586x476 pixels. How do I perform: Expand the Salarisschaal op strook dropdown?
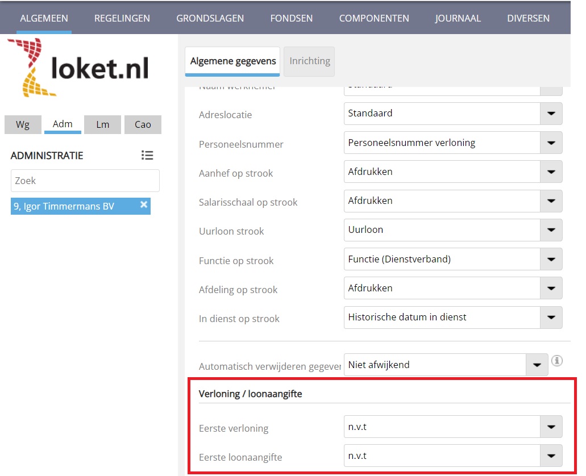[550, 201]
